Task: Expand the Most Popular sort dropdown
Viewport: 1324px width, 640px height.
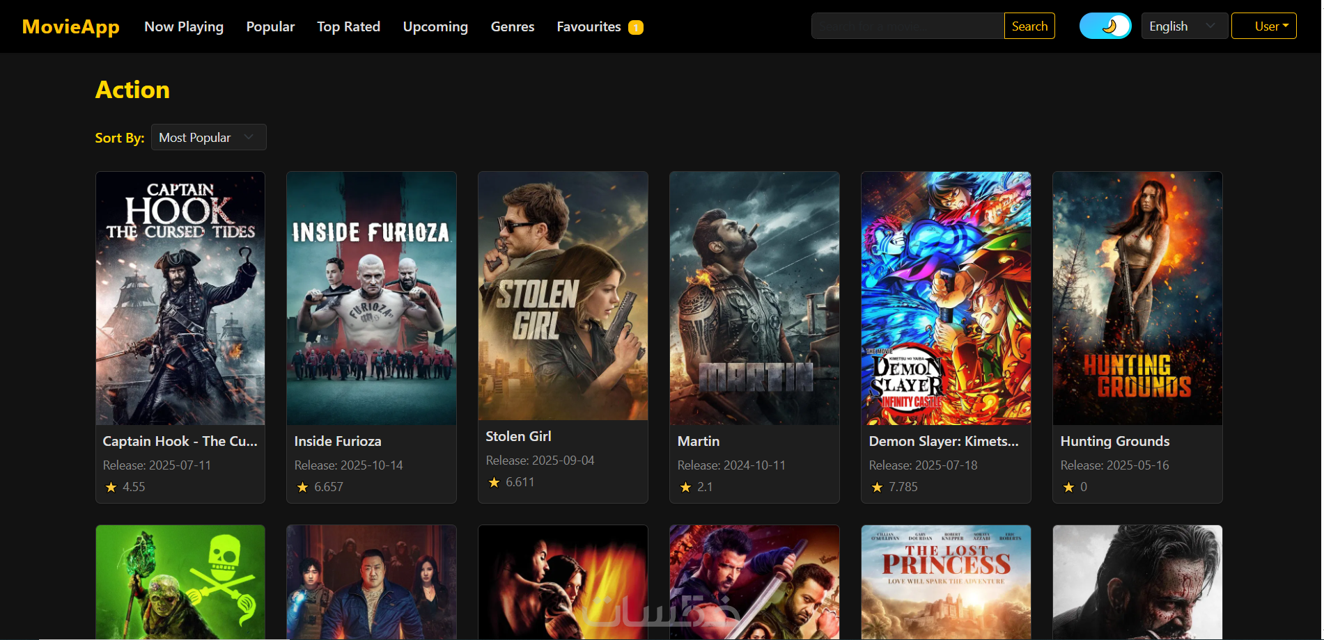Action: coord(208,138)
